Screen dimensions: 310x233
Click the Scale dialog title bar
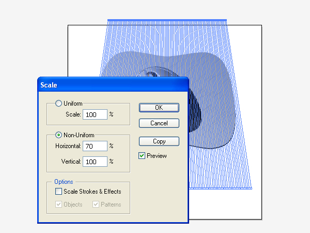pos(113,85)
